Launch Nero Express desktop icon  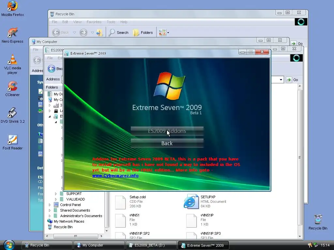pyautogui.click(x=13, y=35)
